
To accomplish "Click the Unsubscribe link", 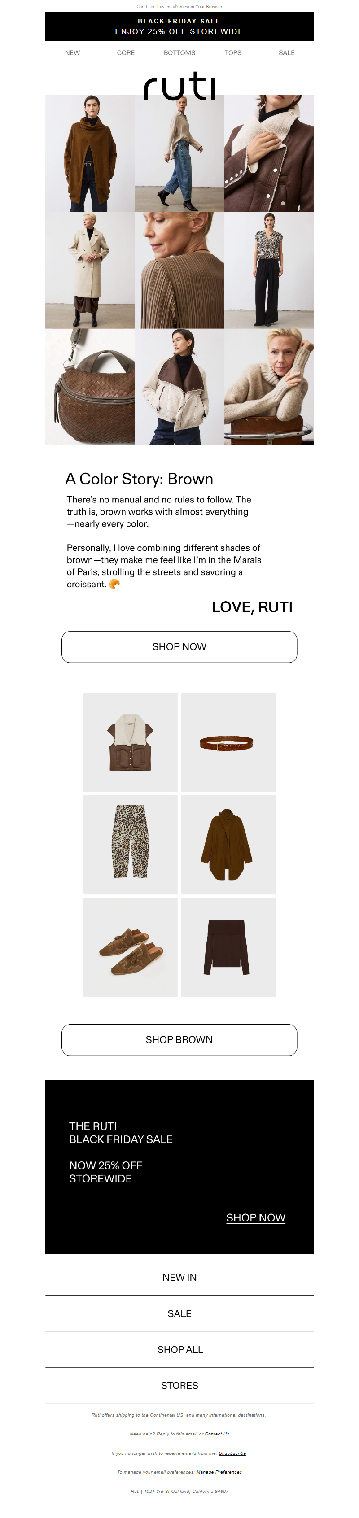I will [232, 1453].
